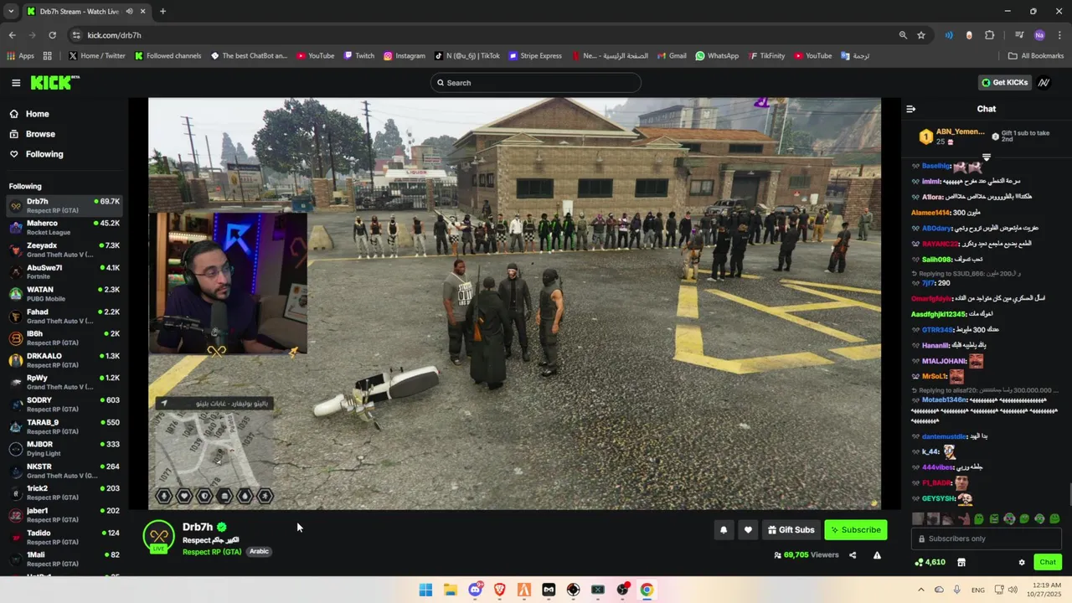Mute the tab using the speaker icon

click(129, 12)
